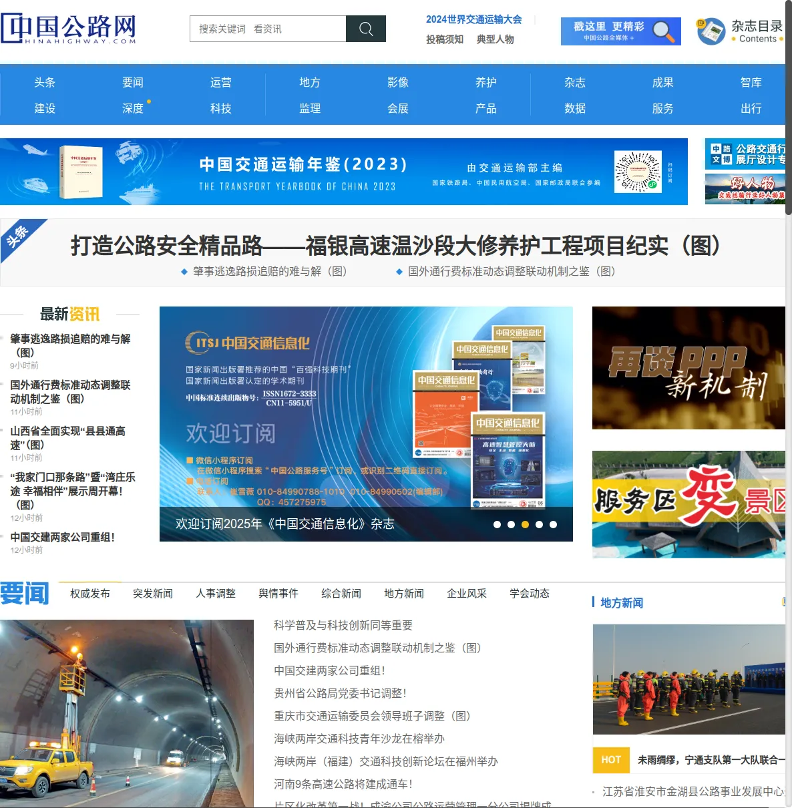
Task: Open the 服务区变景区 image
Action: coord(688,504)
